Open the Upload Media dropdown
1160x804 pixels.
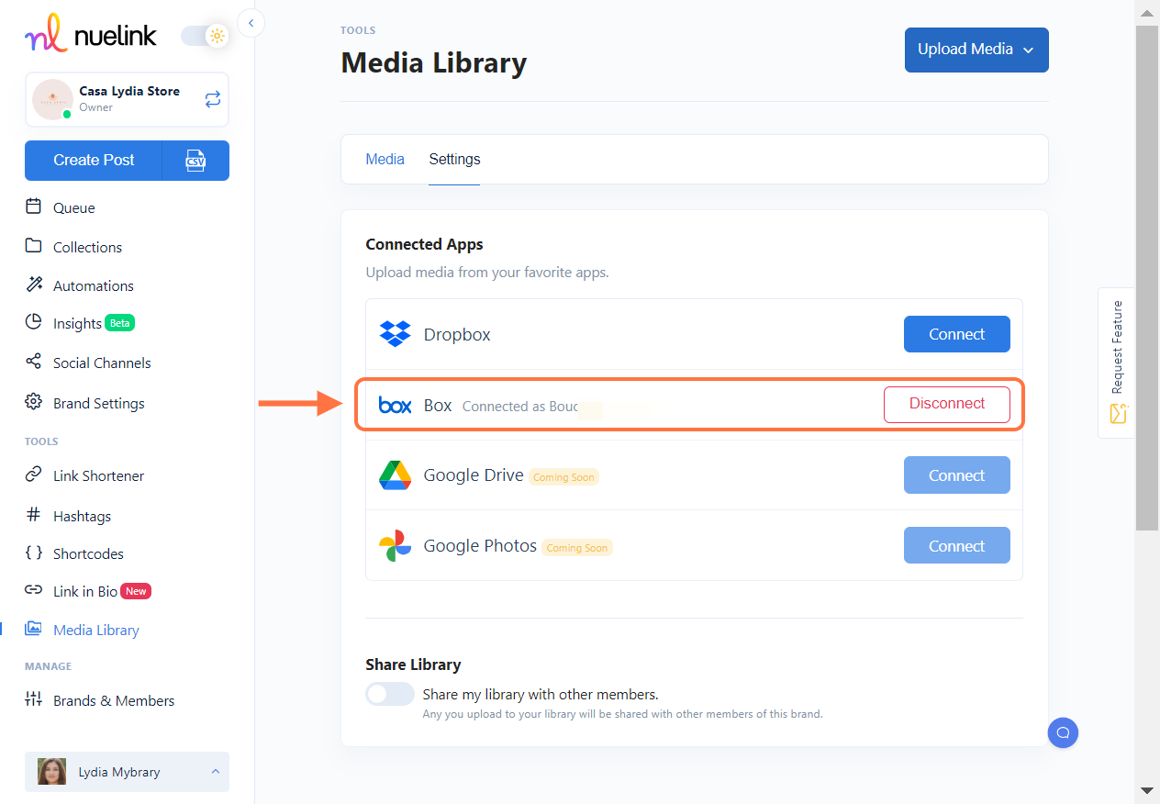click(976, 50)
